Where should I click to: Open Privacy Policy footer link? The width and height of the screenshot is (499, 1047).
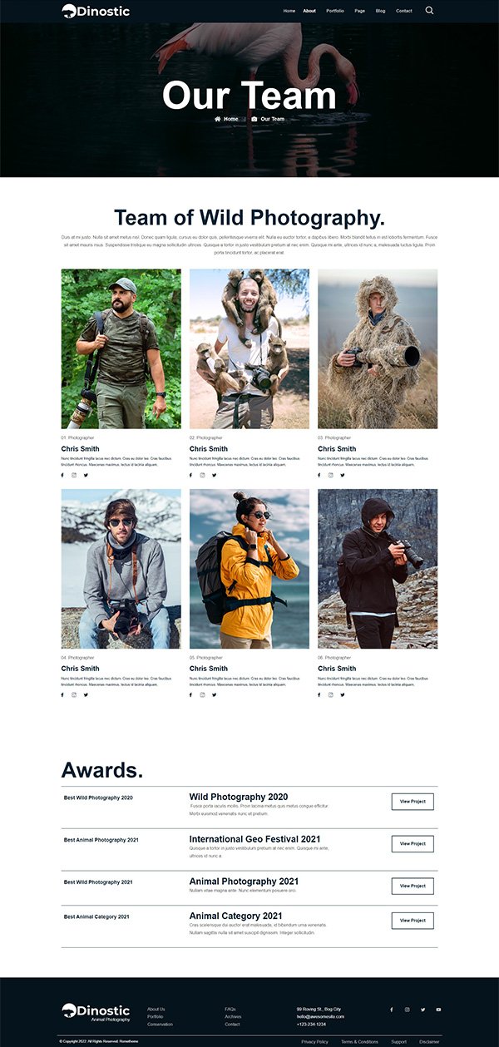point(314,1041)
